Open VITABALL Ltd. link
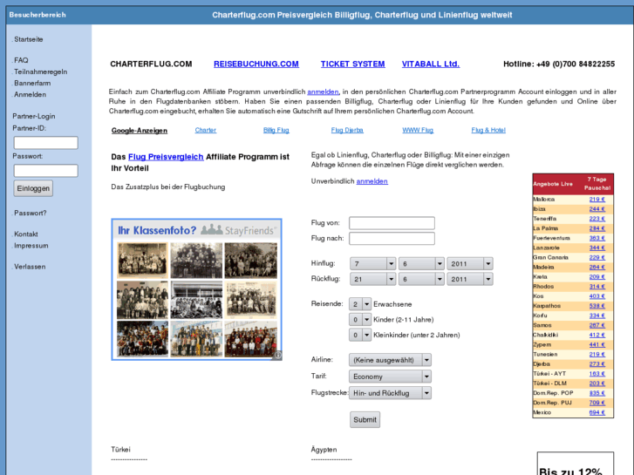 (x=431, y=64)
